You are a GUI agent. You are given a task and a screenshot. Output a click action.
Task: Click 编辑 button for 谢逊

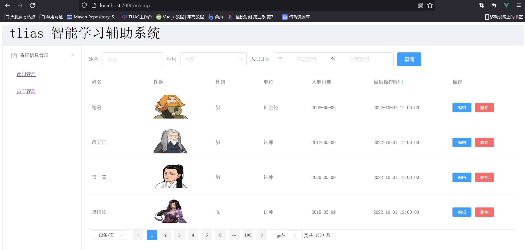point(462,108)
